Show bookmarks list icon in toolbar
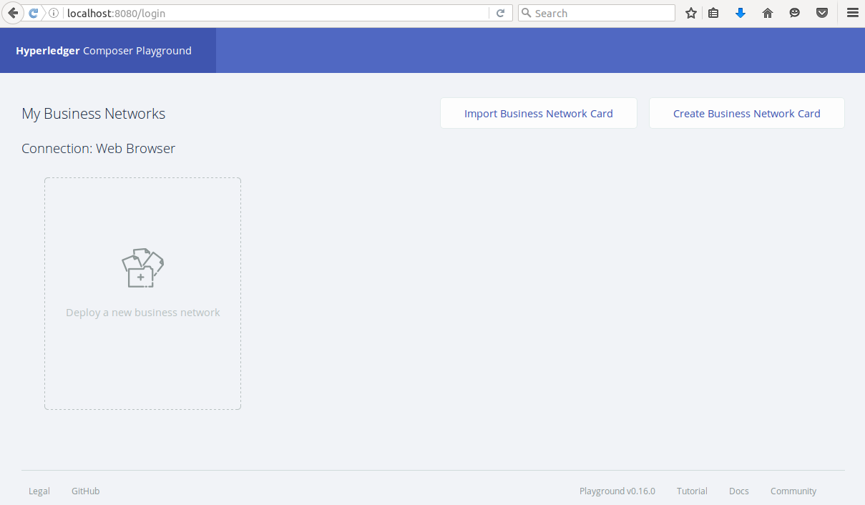 (713, 13)
